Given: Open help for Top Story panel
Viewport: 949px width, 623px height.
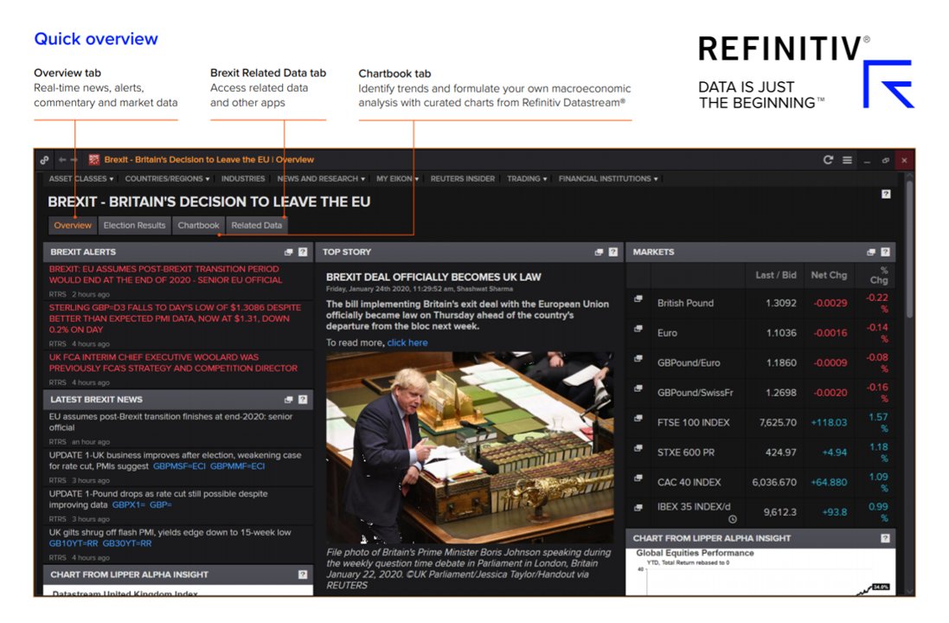Looking at the screenshot, I should tap(613, 252).
